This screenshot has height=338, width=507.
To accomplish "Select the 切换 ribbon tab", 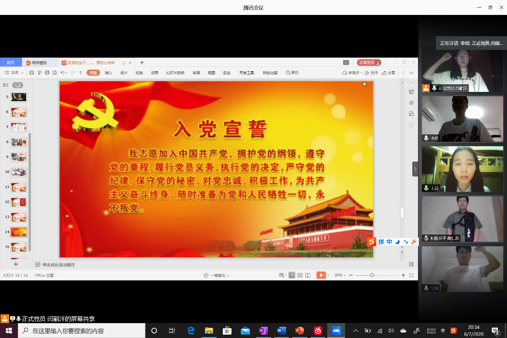I will [x=139, y=73].
